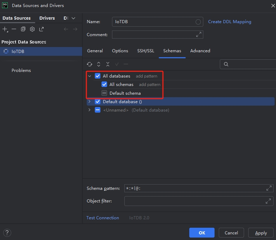This screenshot has height=240, width=276.
Task: Expand all schema tree nodes
Action: click(x=99, y=64)
